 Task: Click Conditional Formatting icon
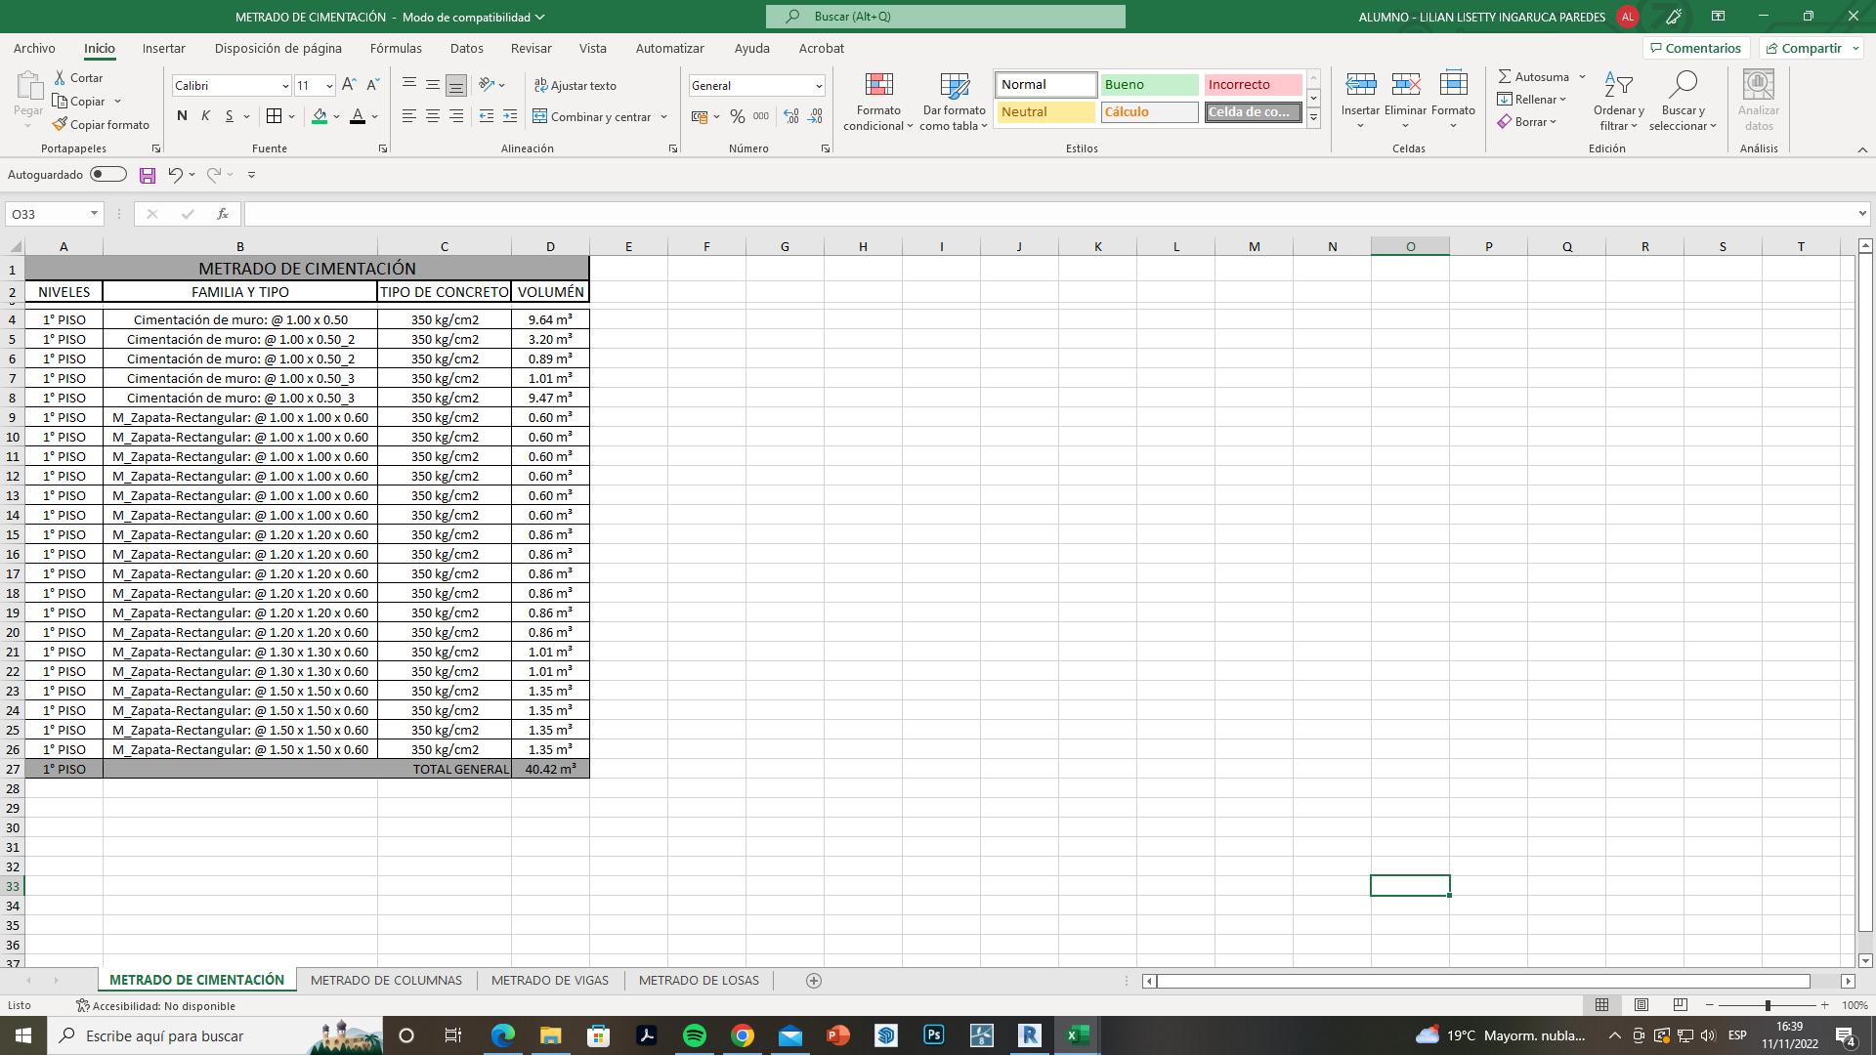(x=878, y=86)
